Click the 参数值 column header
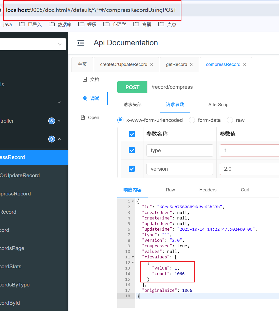Viewport: 279px width, 311px height. [228, 134]
